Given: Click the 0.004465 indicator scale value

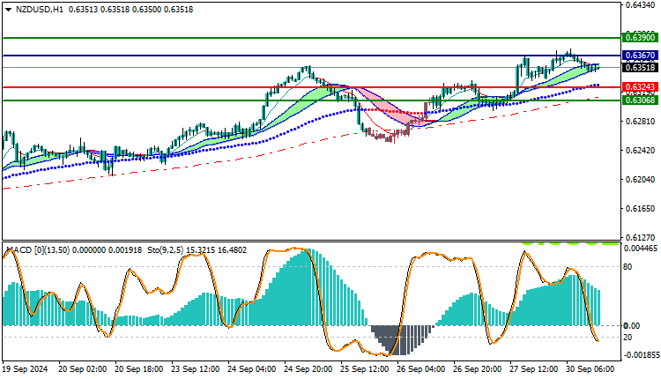Looking at the screenshot, I should [641, 249].
